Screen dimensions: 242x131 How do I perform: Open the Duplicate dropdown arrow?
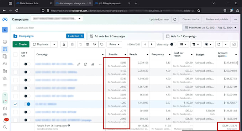(x=54, y=44)
